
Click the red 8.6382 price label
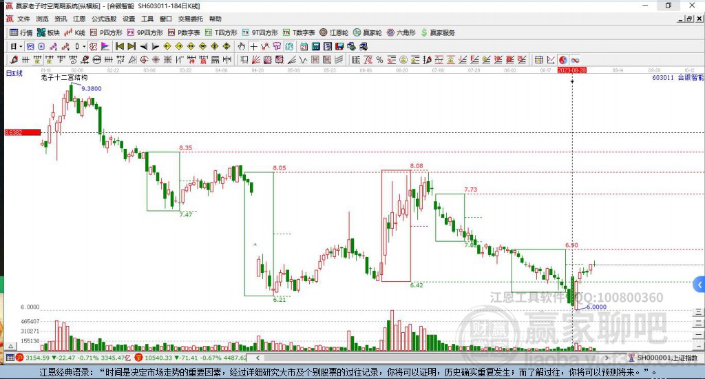pos(23,132)
